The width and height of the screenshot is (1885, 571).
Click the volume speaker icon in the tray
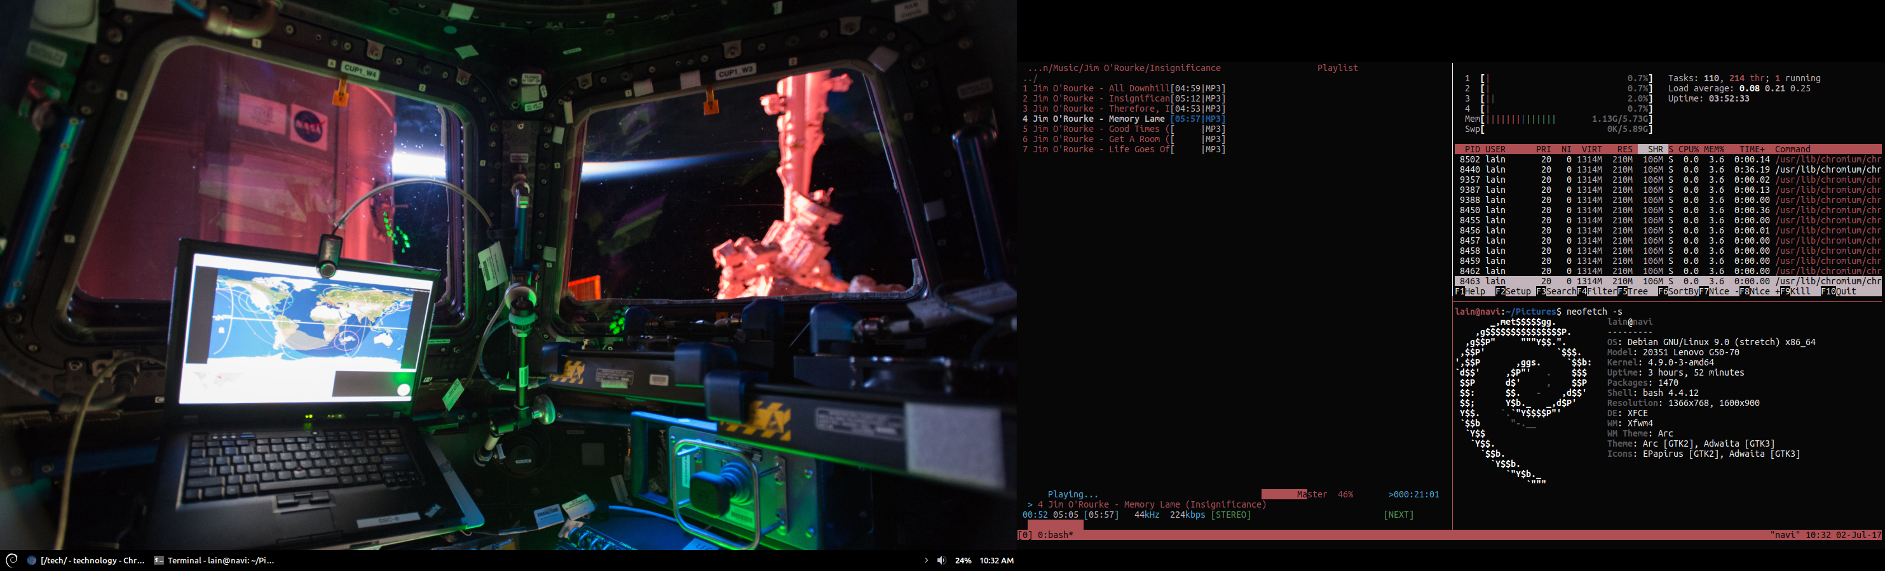click(941, 561)
